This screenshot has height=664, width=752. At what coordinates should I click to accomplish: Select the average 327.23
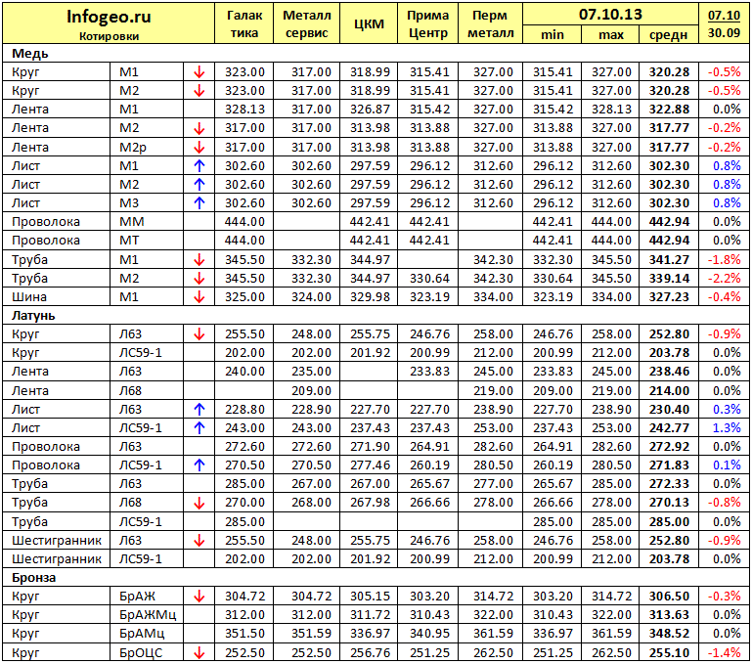(x=669, y=297)
